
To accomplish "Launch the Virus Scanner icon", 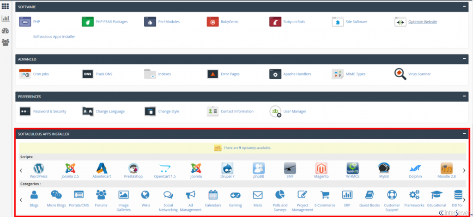I will [400, 74].
